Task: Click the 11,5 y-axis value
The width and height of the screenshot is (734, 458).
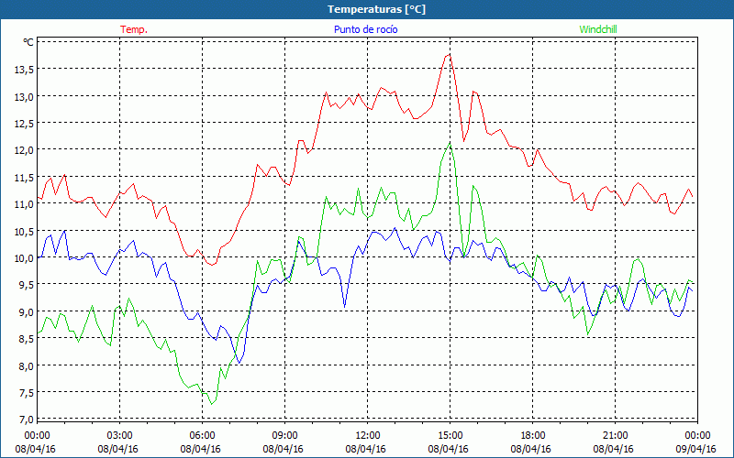Action: (x=24, y=177)
